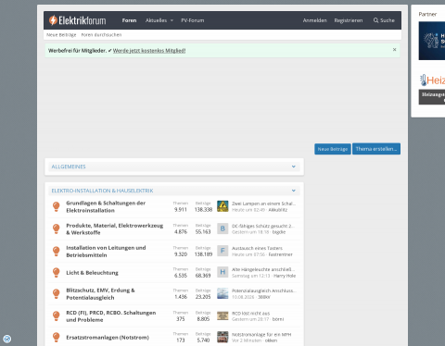Open Blitzschutz, EMV, Erdung & Potentialausgleich forum
The height and width of the screenshot is (346, 445).
(x=100, y=294)
